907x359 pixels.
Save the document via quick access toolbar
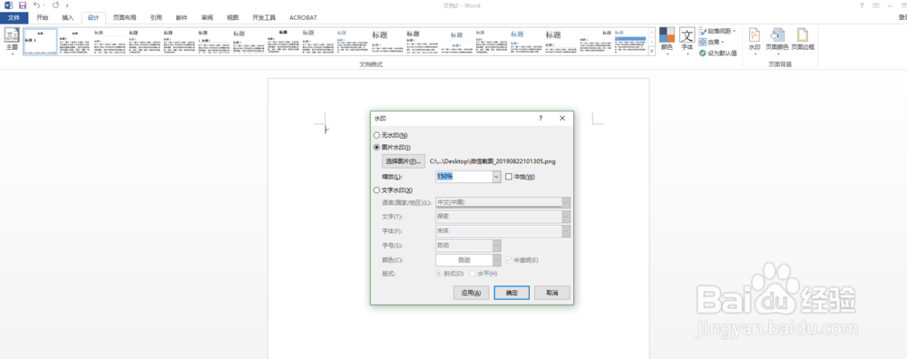23,5
